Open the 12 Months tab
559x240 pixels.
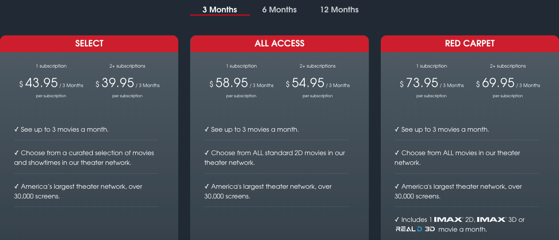pyautogui.click(x=339, y=10)
